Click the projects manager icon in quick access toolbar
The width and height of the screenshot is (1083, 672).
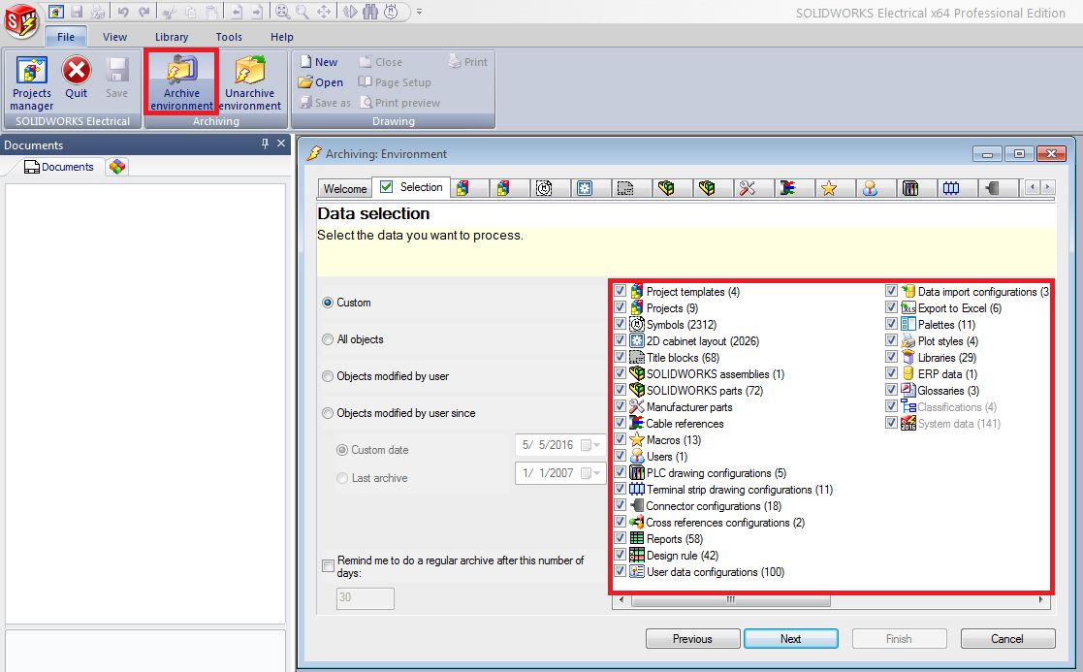click(x=56, y=12)
